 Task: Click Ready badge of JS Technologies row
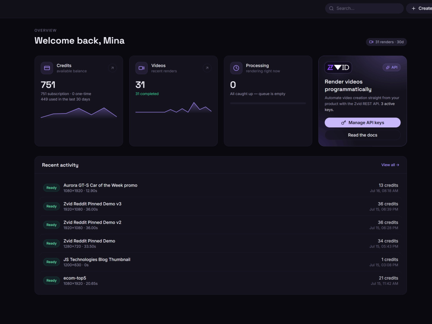(51, 262)
